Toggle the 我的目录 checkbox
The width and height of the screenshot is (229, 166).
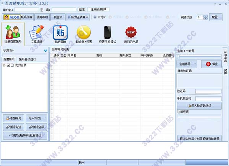pos(8,65)
